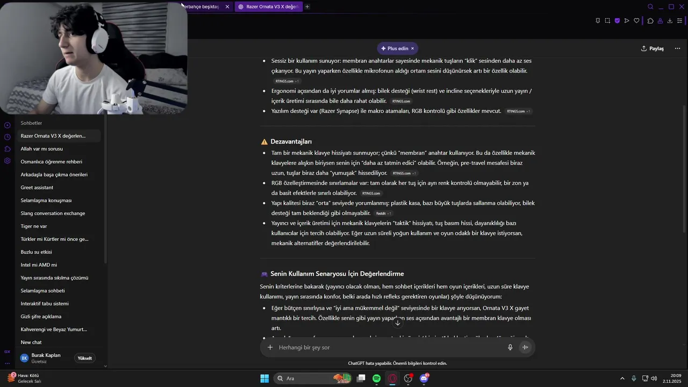Show hidden system tray icons chevron
This screenshot has width=688, height=387.
point(622,378)
